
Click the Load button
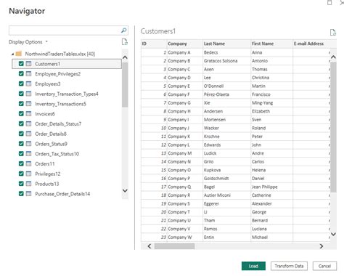(x=253, y=266)
